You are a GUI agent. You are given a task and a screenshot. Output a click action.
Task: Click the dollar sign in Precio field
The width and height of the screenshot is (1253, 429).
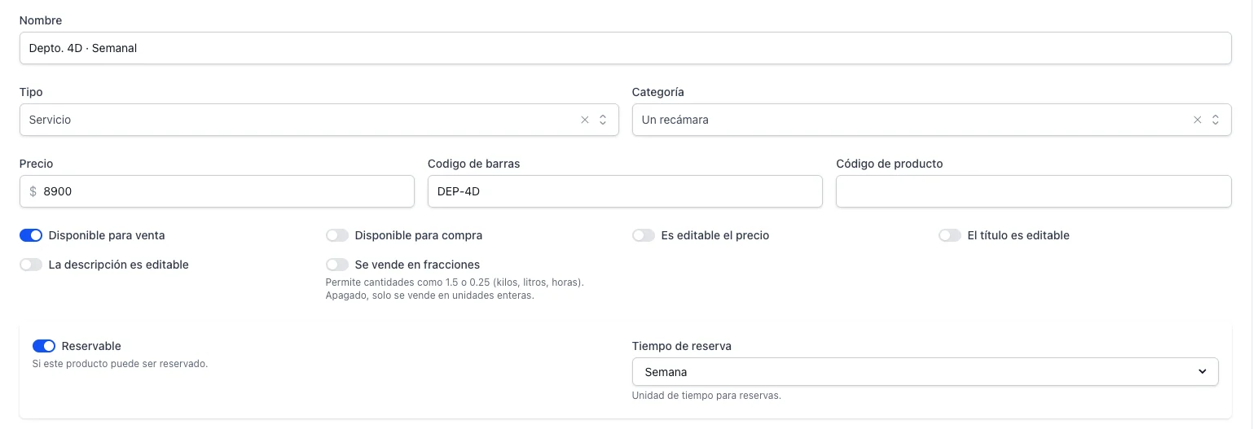point(33,191)
